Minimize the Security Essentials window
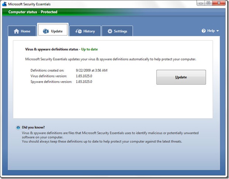229x179 pixels. coord(200,3)
